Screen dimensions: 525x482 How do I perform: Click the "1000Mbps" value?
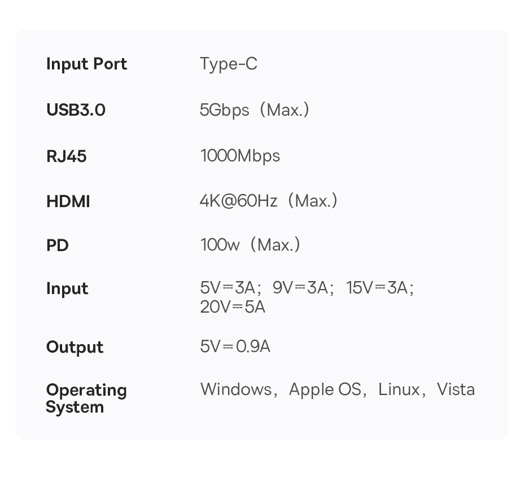click(x=240, y=156)
